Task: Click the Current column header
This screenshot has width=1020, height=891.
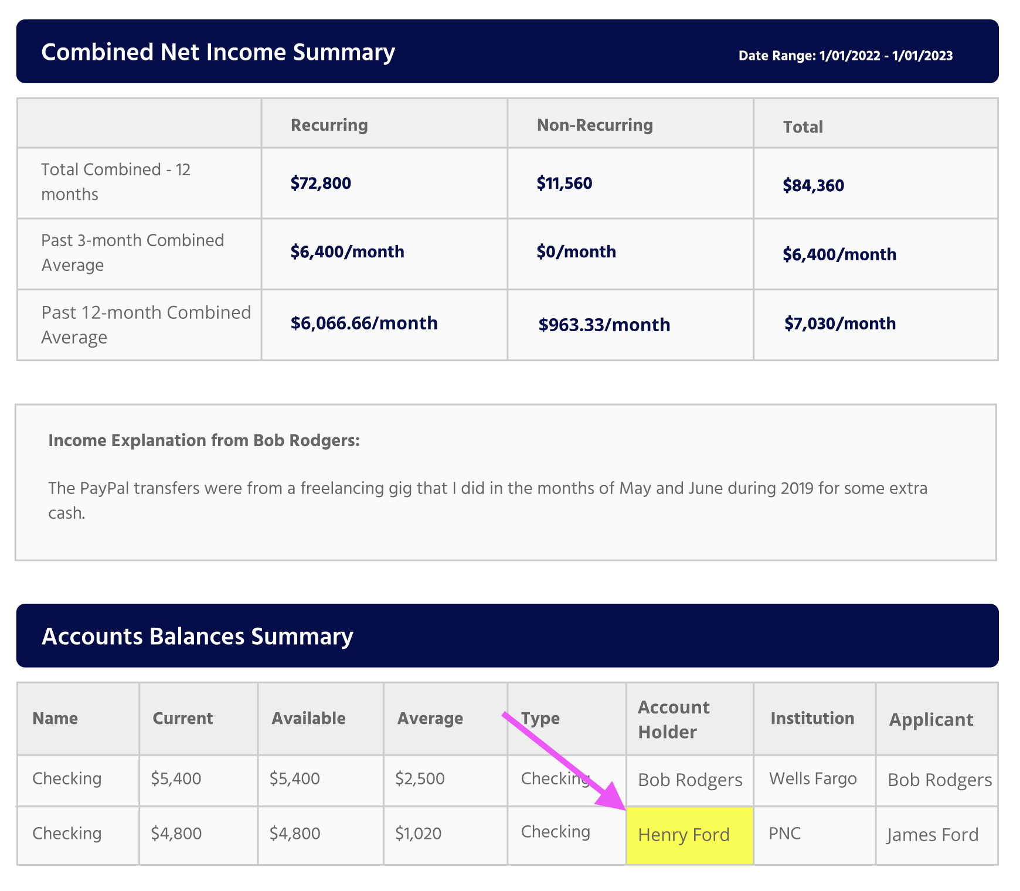Action: coord(183,718)
